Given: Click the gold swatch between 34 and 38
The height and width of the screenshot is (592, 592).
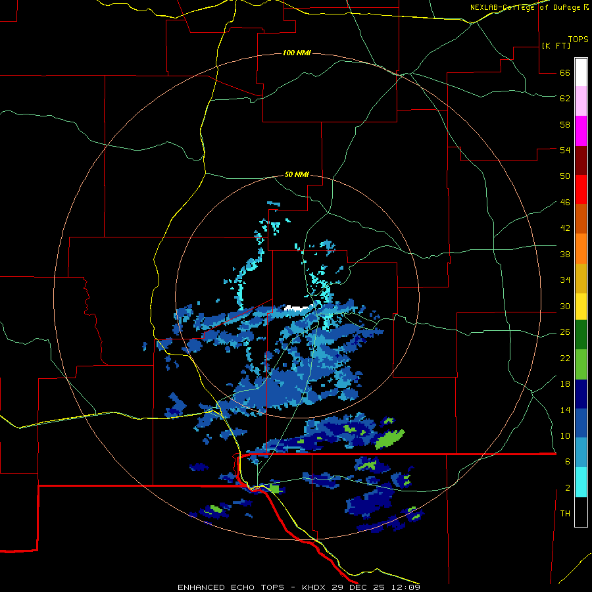Looking at the screenshot, I should pos(581,278).
